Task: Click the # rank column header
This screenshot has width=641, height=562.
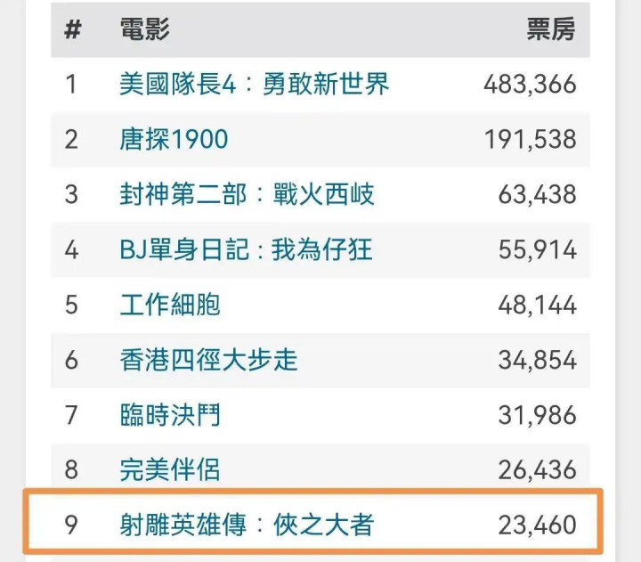Action: click(73, 30)
